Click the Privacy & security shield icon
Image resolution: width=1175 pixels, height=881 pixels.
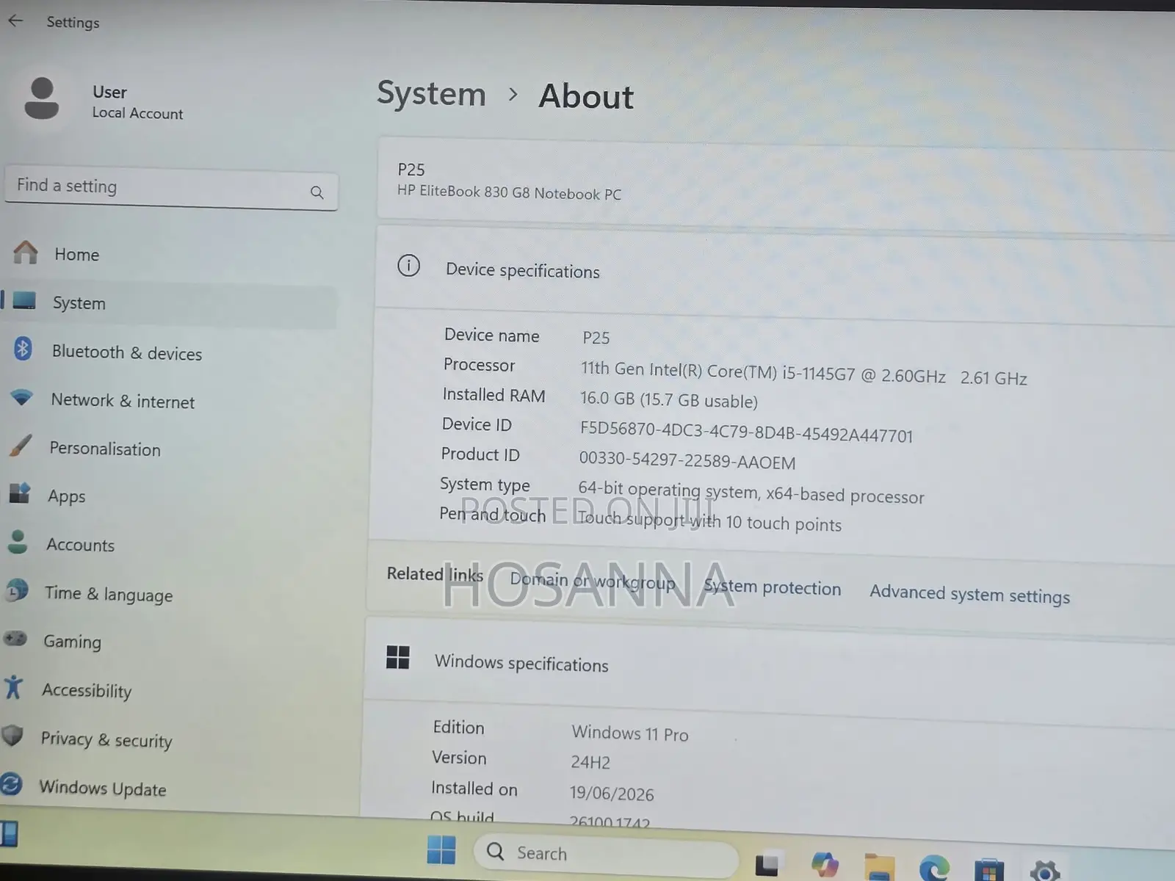tap(12, 735)
